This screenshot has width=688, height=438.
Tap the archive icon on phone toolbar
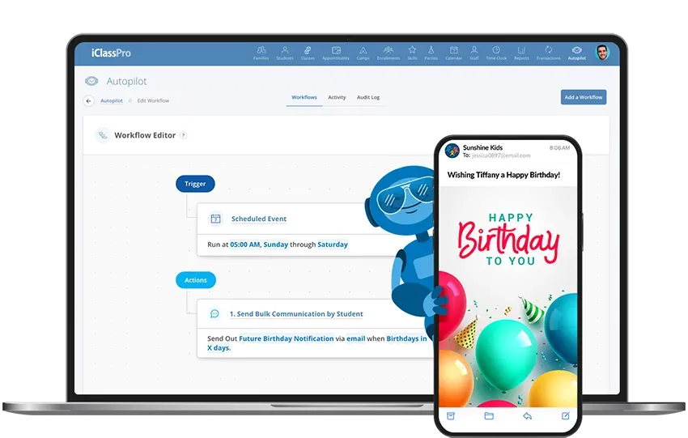click(451, 415)
